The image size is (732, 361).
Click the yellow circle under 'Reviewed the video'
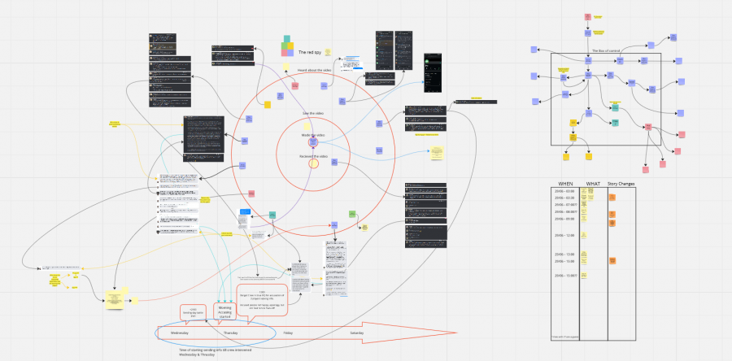(x=313, y=164)
